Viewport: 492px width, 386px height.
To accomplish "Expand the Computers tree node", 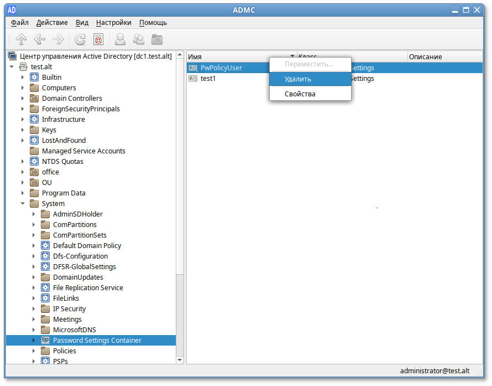I will pyautogui.click(x=23, y=88).
